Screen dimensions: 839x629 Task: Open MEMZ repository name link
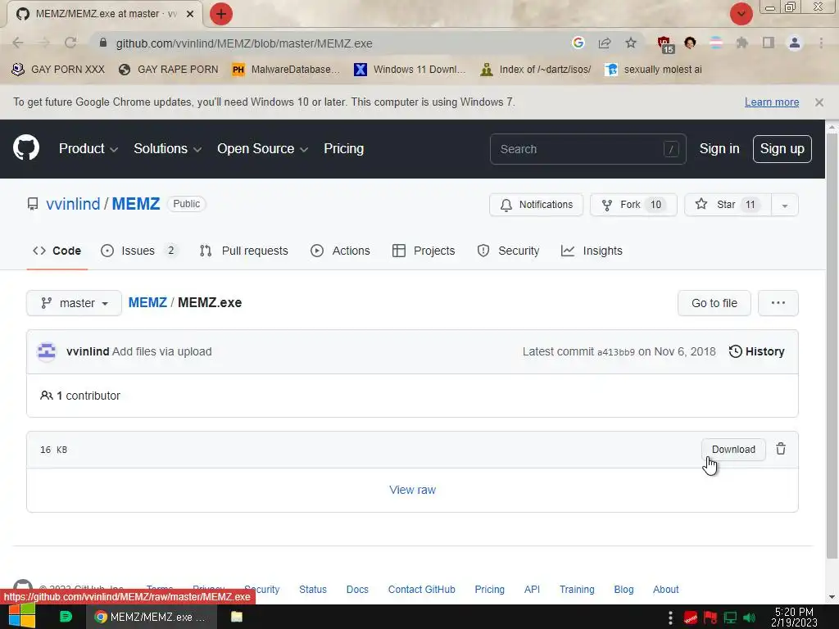tap(136, 204)
